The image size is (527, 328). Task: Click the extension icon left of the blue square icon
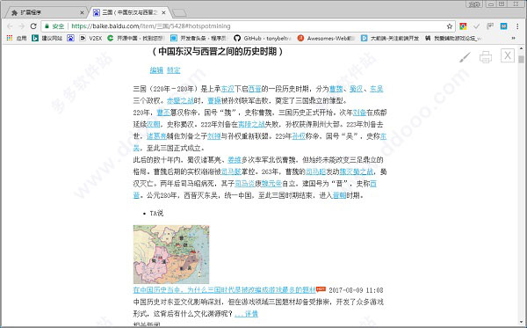490,26
